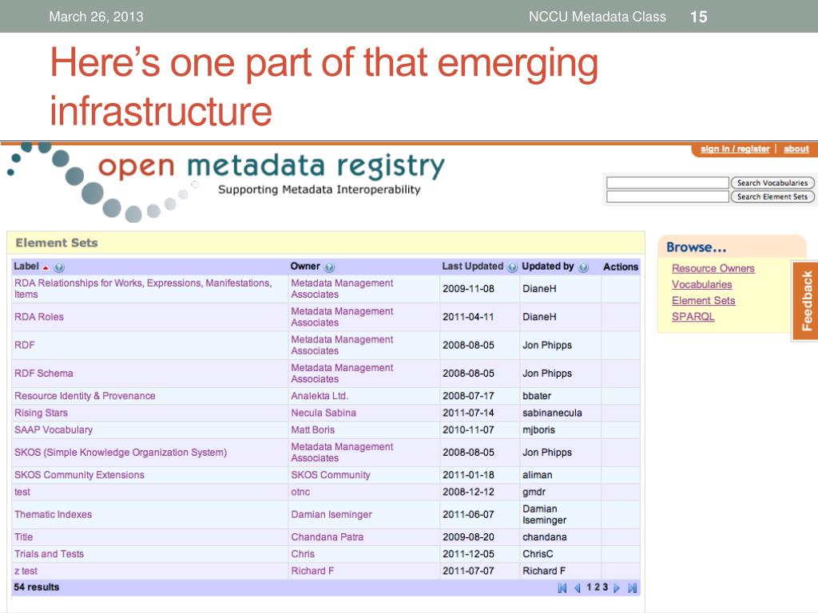This screenshot has width=818, height=613.
Task: Open the Feedback side tab
Action: pos(806,301)
